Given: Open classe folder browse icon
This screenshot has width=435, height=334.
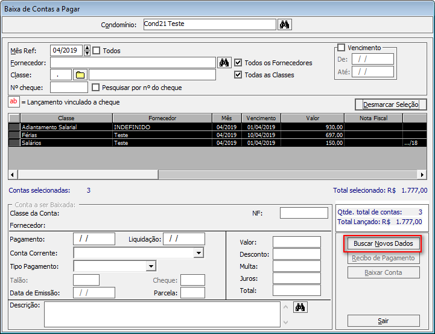Looking at the screenshot, I should click(80, 75).
